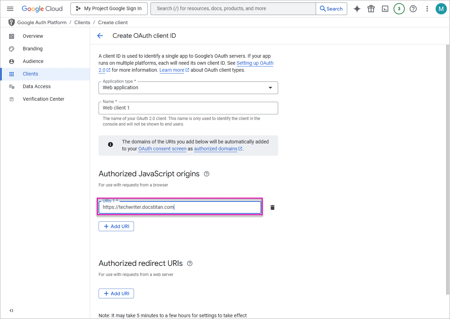Activate Cloud Shell terminal icon
The image size is (450, 319).
tap(385, 9)
